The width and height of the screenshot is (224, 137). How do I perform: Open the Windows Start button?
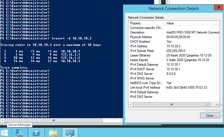[4, 133]
